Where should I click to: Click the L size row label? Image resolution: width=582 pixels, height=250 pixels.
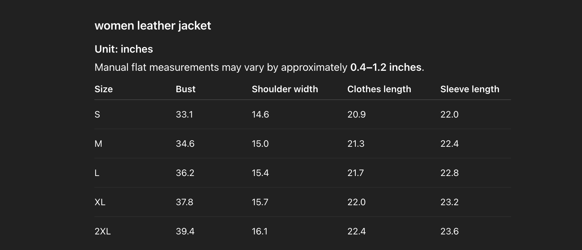click(x=97, y=173)
